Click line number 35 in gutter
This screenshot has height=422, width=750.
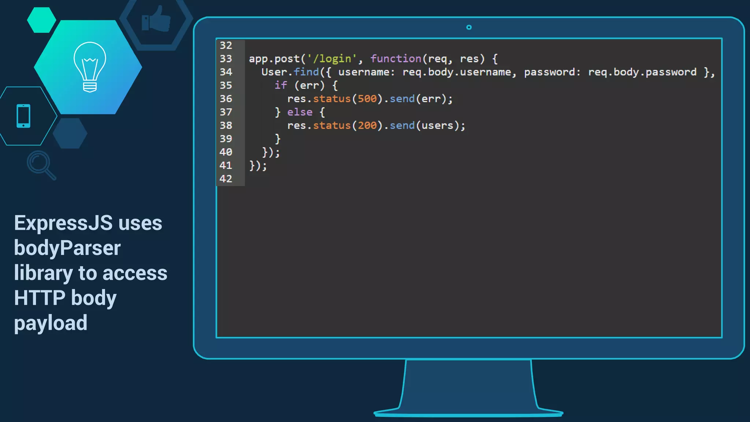click(226, 85)
